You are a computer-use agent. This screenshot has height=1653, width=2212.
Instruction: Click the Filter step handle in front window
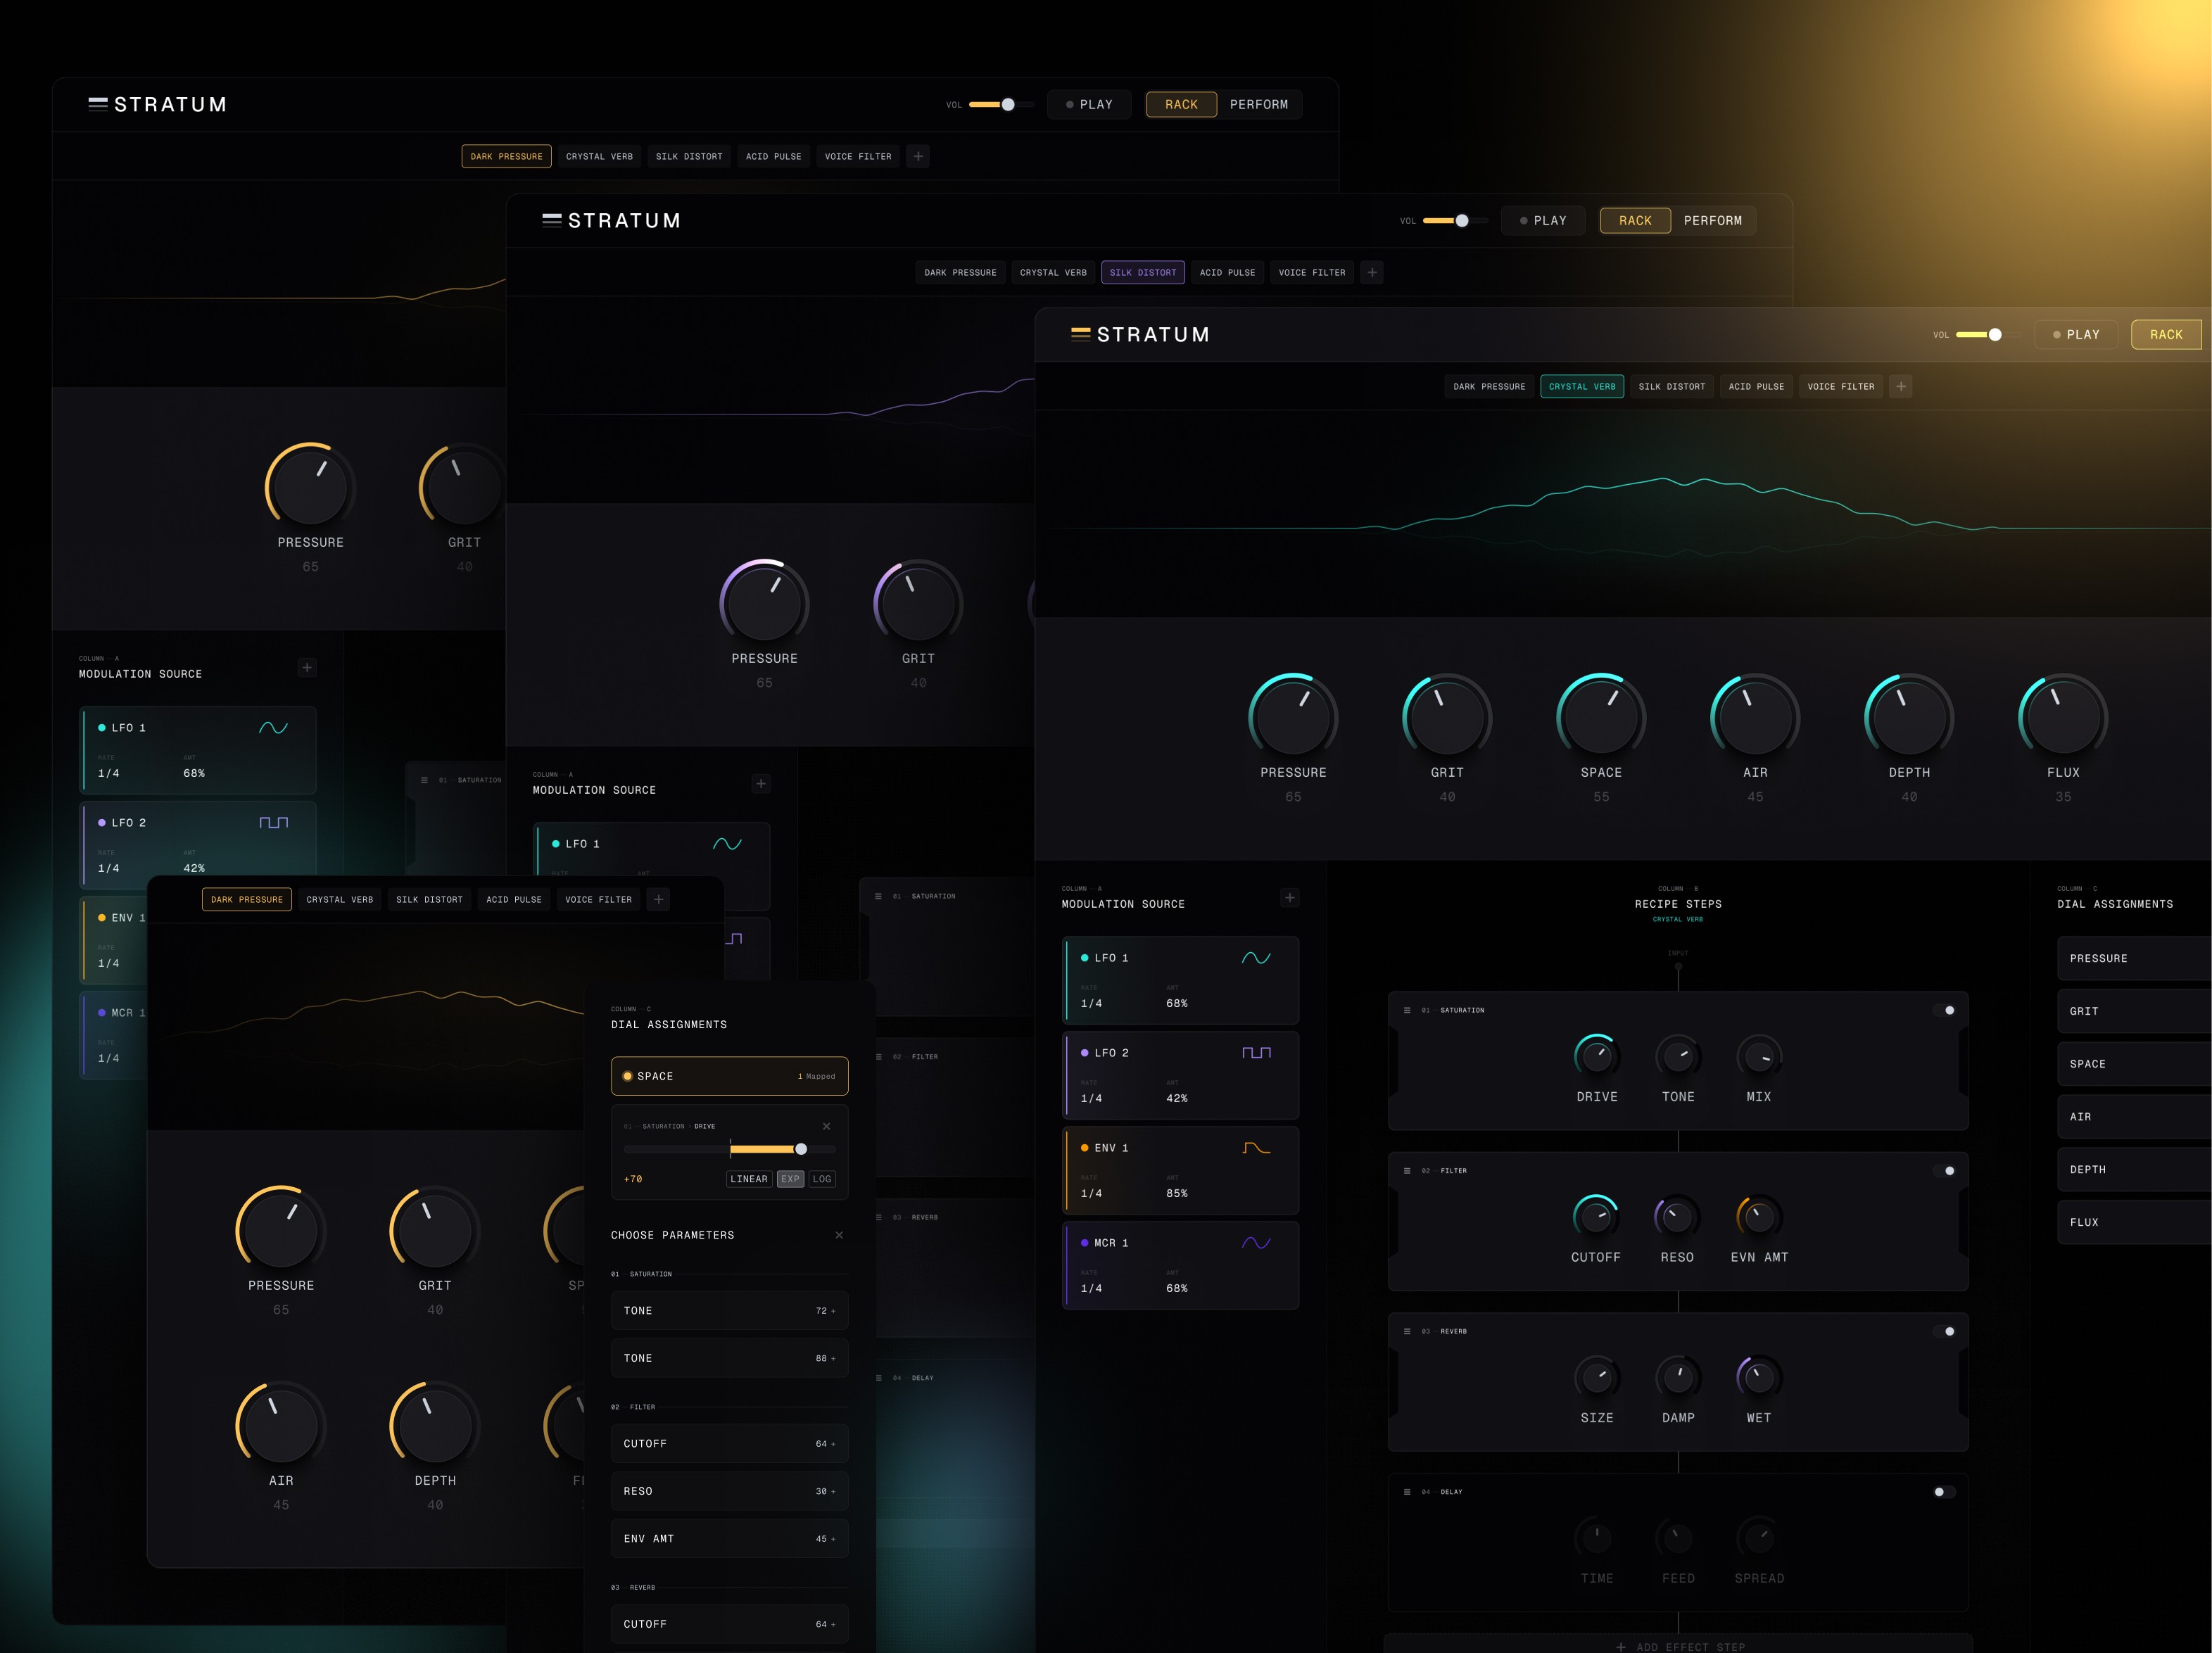(1407, 1171)
